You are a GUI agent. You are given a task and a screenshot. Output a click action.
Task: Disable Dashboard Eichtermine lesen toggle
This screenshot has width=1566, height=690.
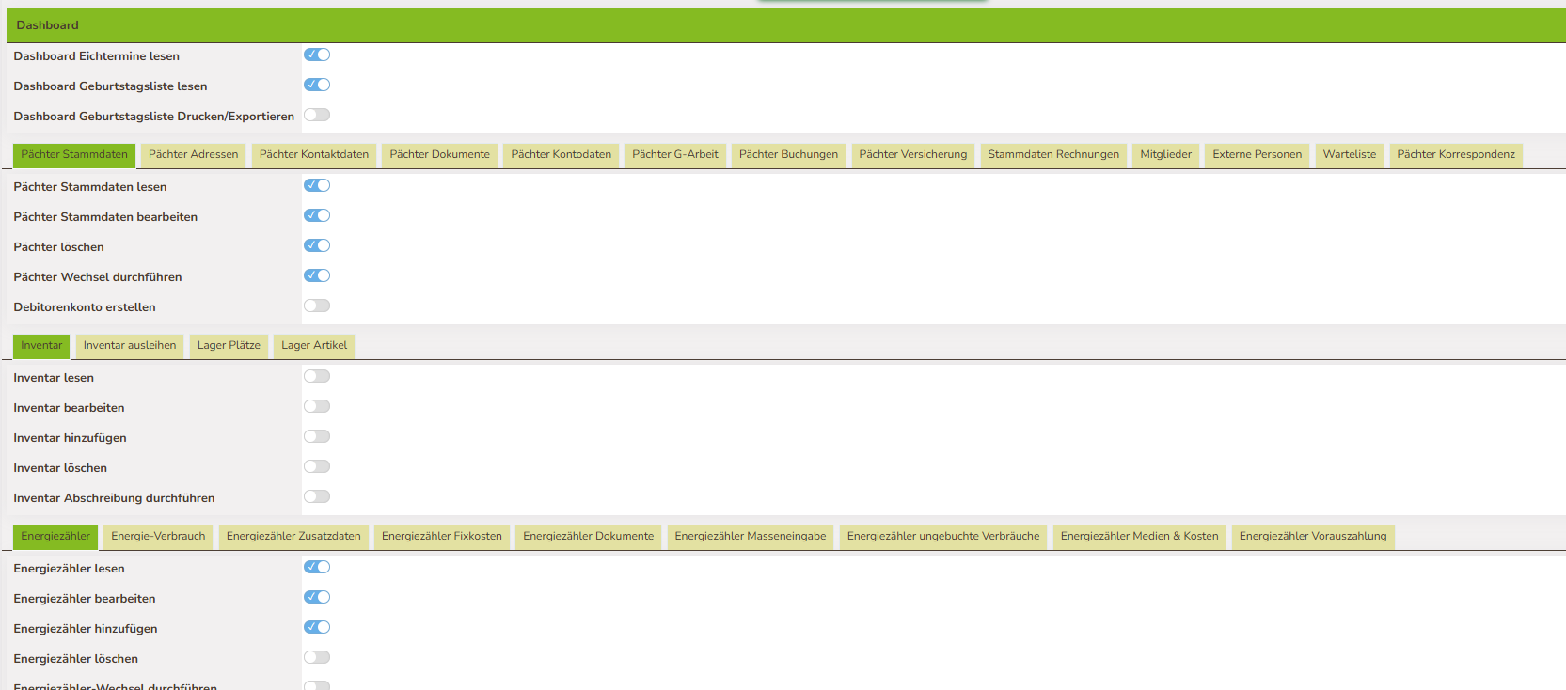pyautogui.click(x=317, y=55)
